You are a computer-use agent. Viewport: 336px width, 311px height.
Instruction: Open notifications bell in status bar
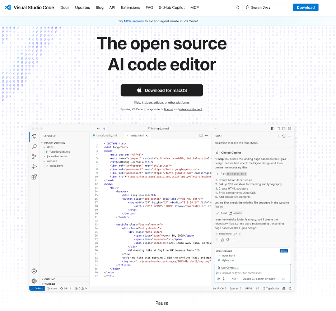point(290,288)
